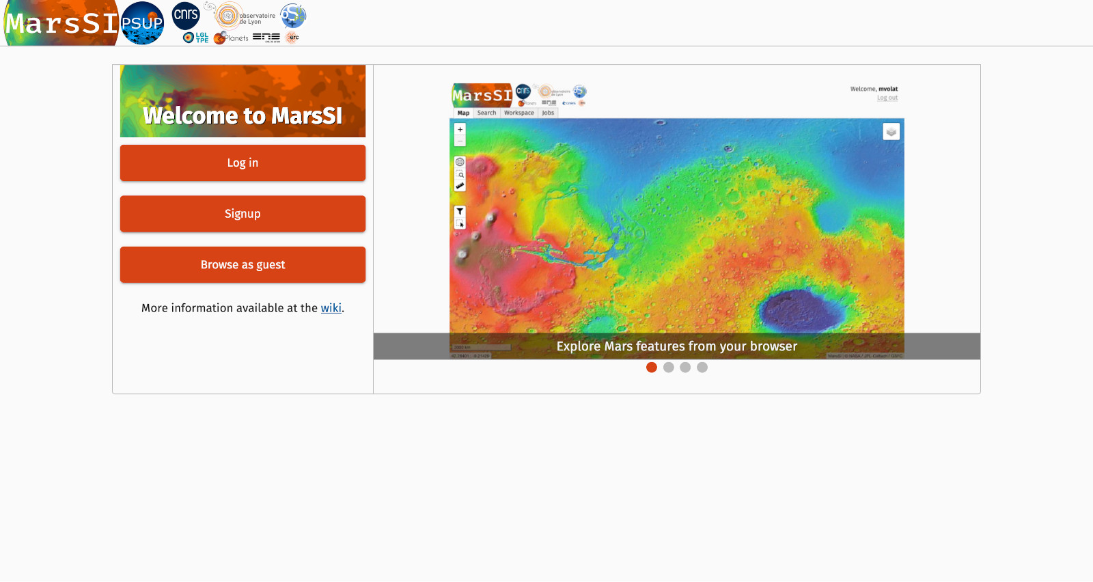Switch to the second carousel slide dot

pyautogui.click(x=669, y=368)
